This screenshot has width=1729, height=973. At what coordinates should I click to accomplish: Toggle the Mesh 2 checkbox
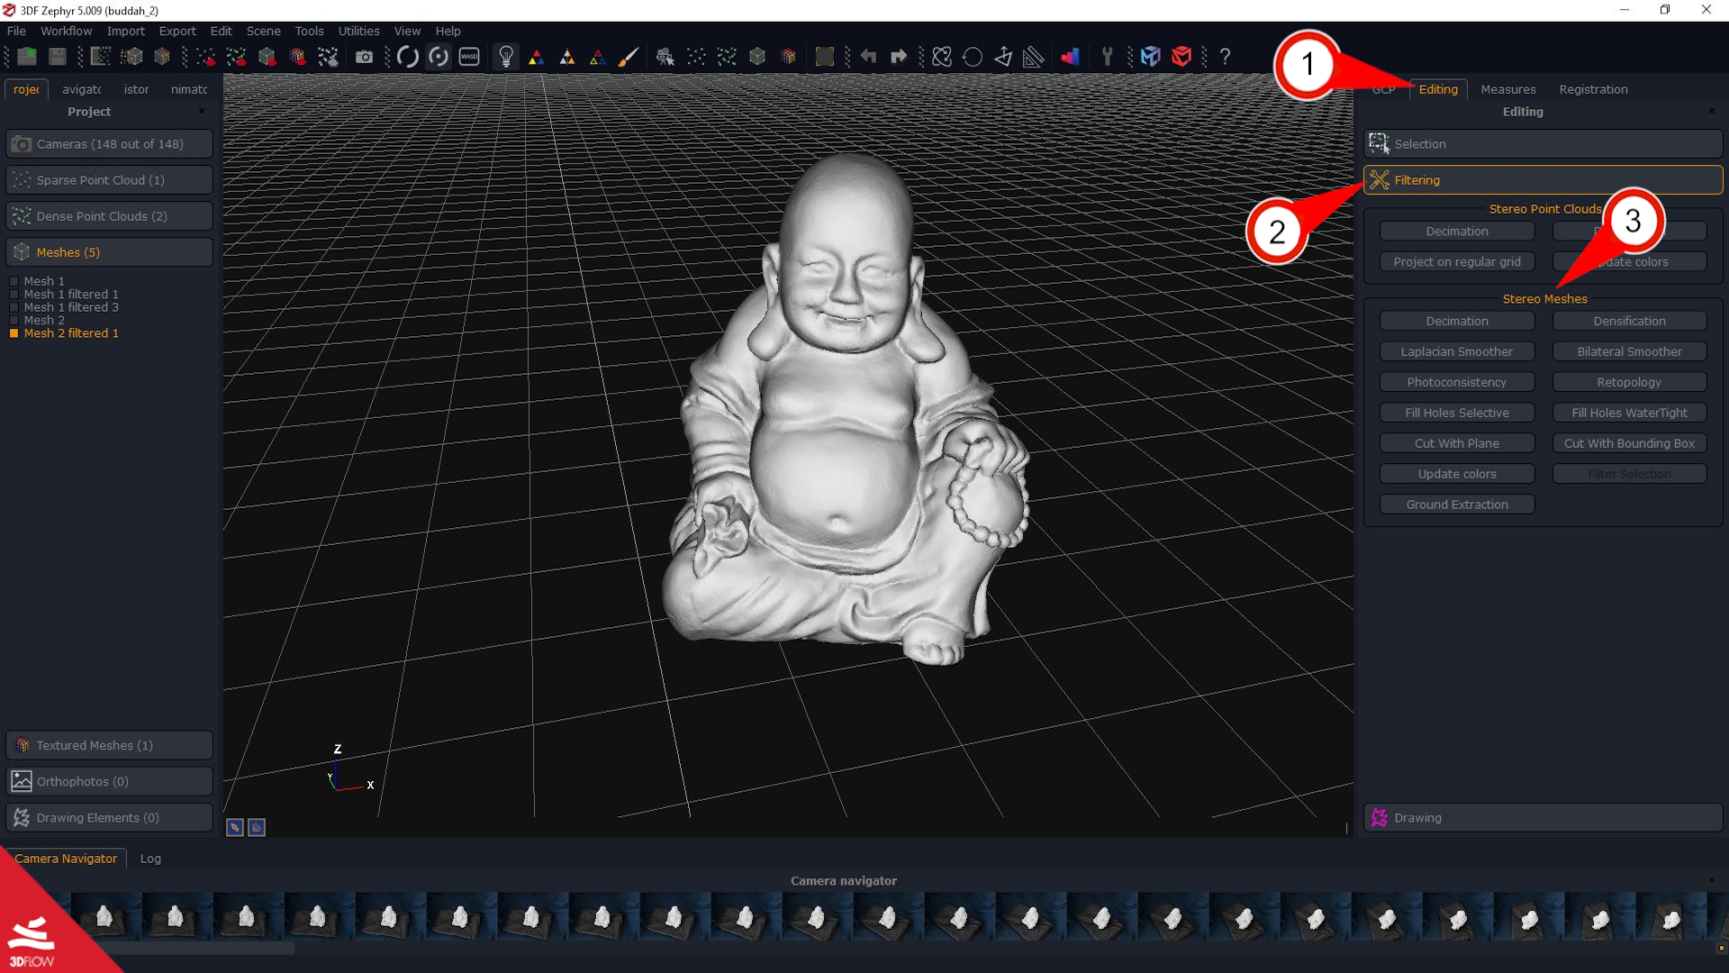pos(14,320)
